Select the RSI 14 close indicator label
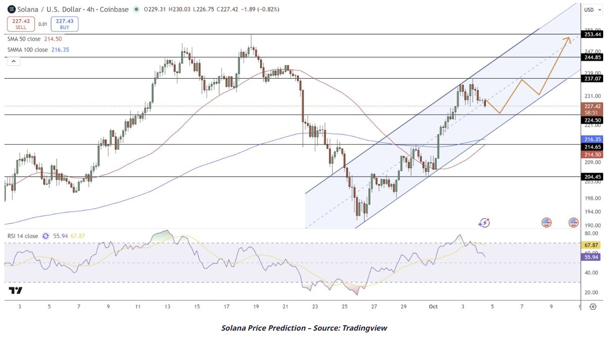Image resolution: width=615 pixels, height=338 pixels. (x=23, y=236)
